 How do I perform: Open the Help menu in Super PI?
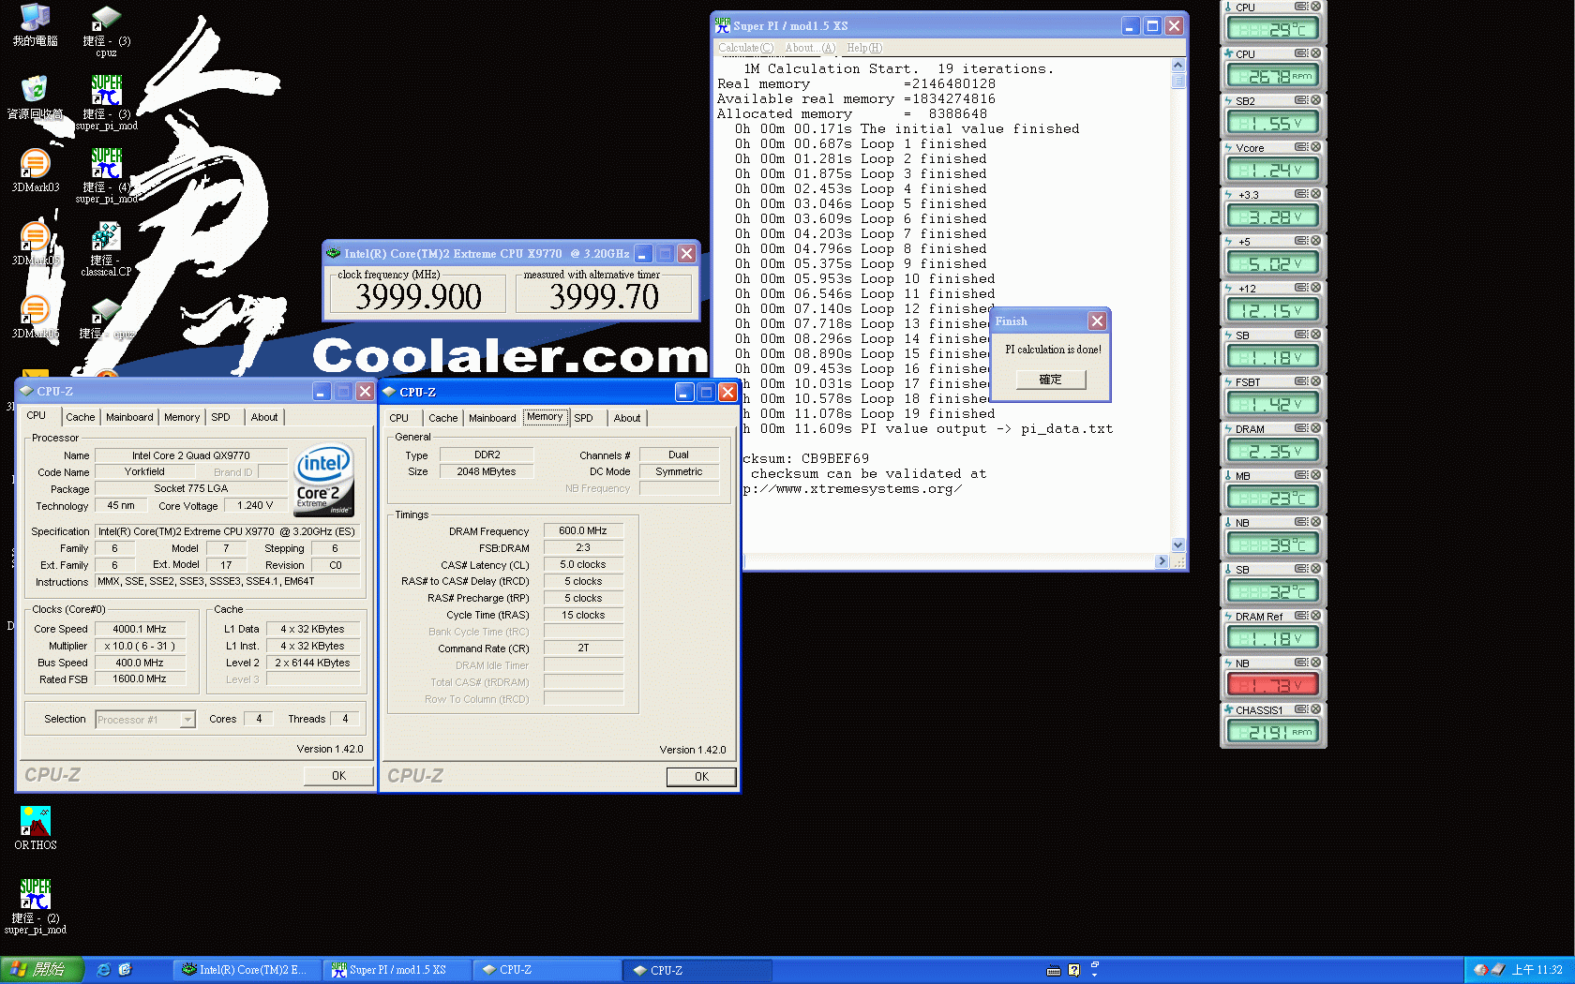pos(864,48)
